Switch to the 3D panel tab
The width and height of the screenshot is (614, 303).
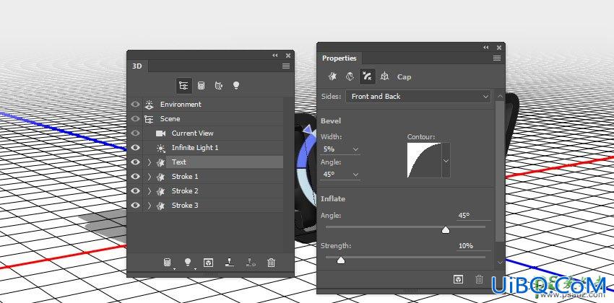click(137, 66)
